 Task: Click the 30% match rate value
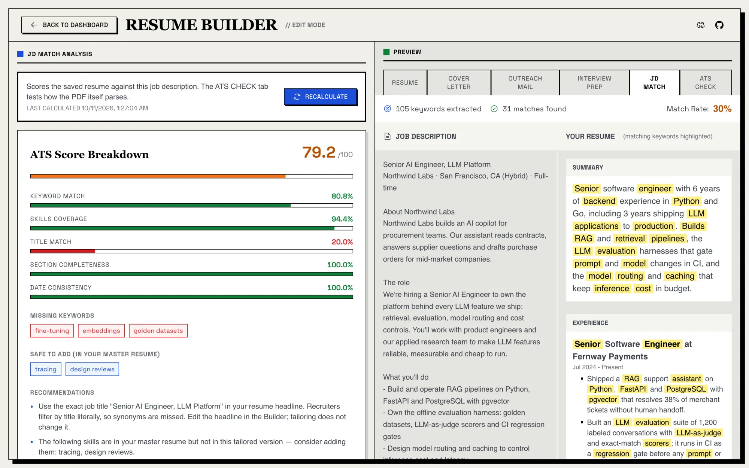point(722,109)
